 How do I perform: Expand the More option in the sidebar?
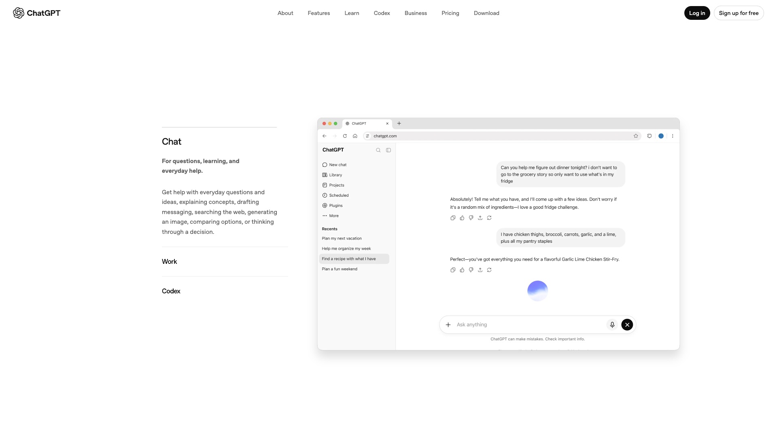(x=330, y=216)
